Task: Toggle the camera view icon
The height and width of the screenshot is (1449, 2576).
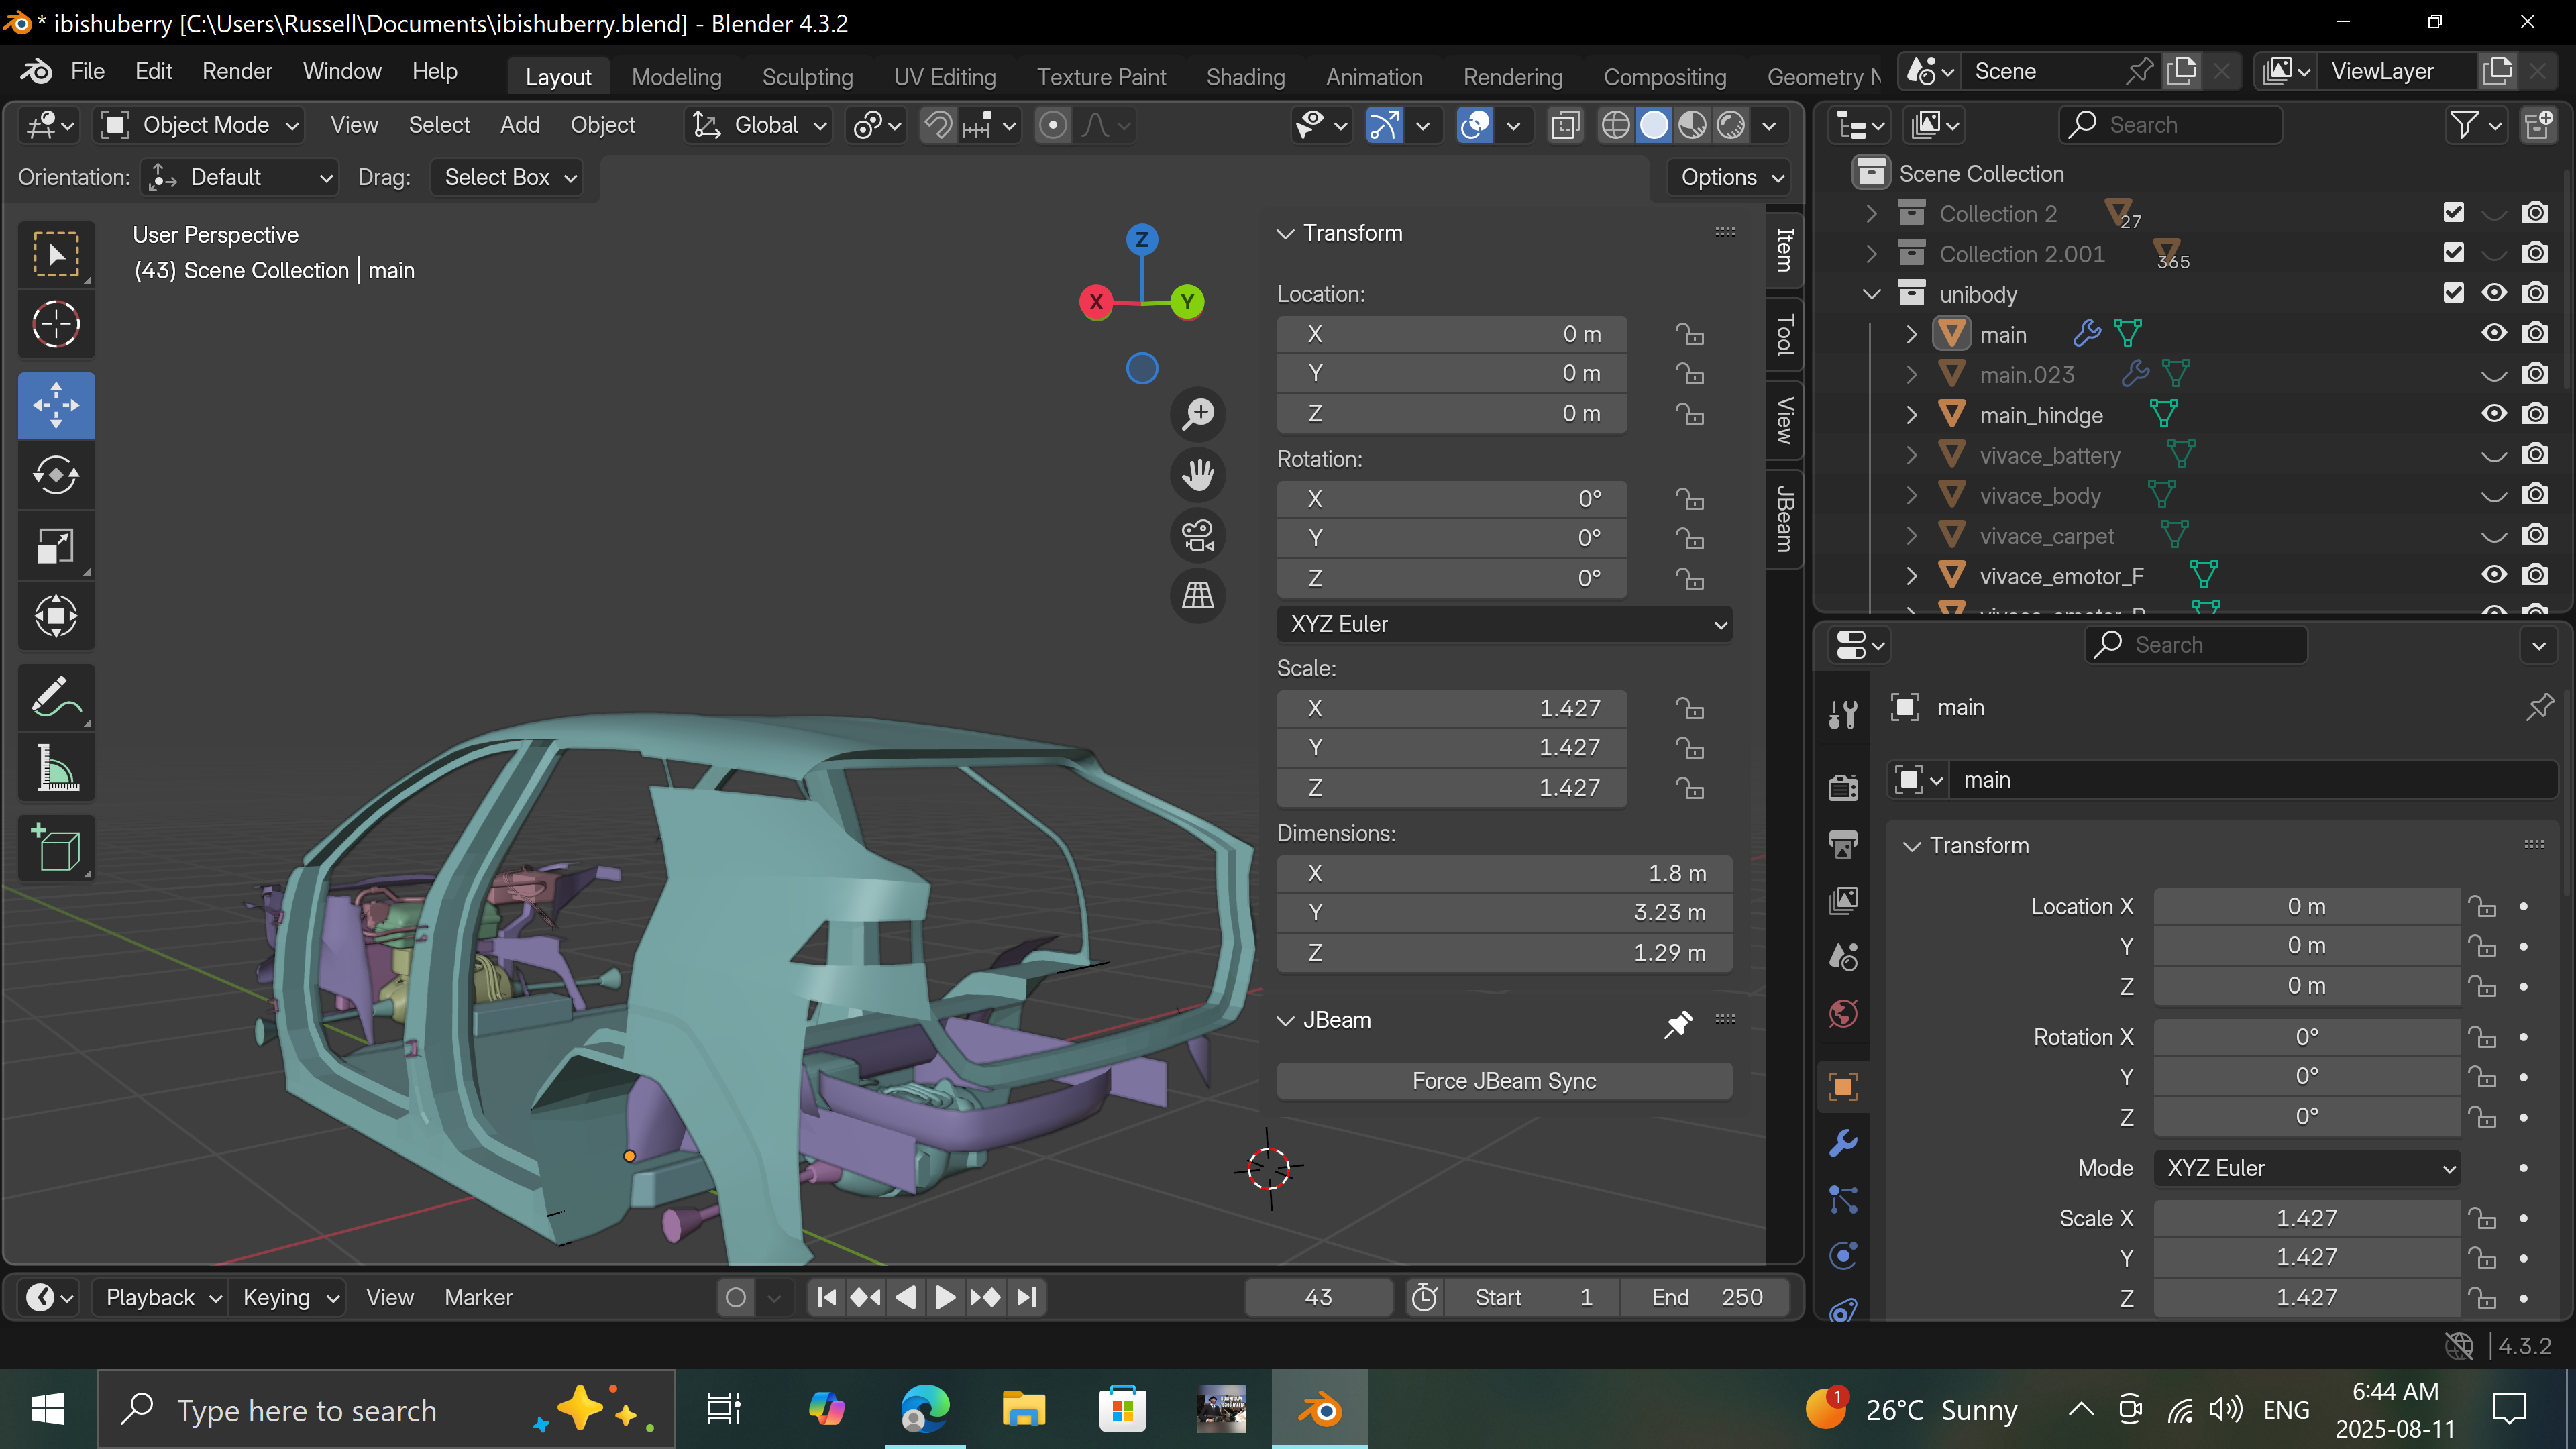Action: (x=1198, y=535)
